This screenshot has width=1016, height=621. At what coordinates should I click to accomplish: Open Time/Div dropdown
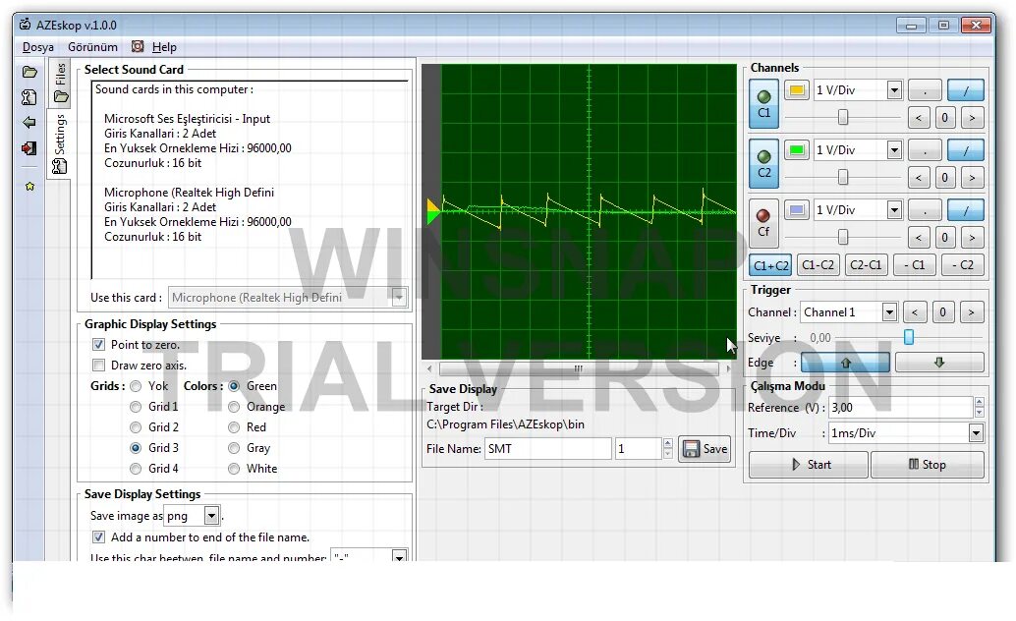click(x=976, y=433)
